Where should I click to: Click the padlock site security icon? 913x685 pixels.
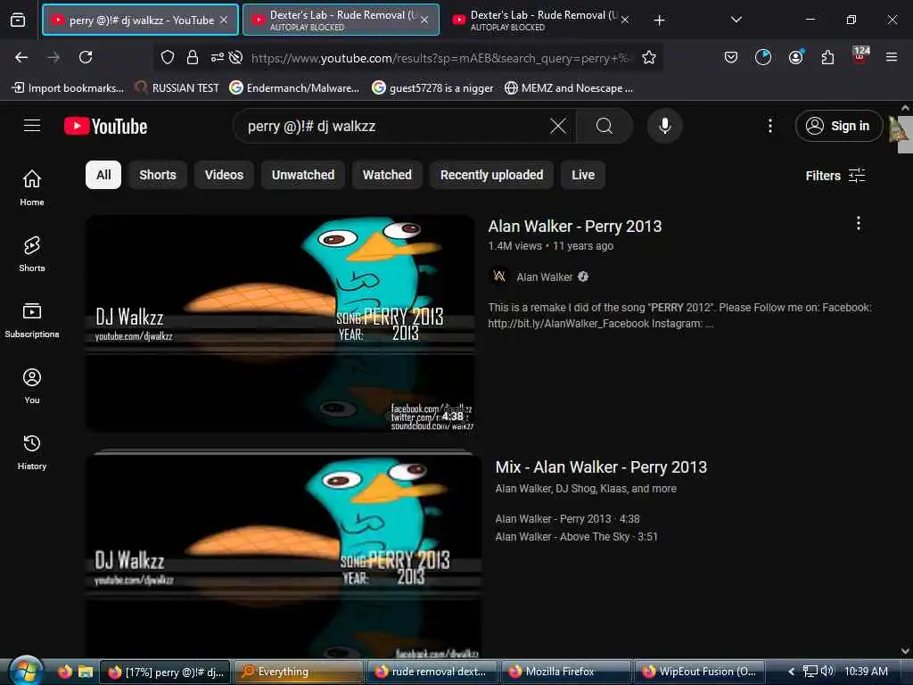click(x=193, y=57)
